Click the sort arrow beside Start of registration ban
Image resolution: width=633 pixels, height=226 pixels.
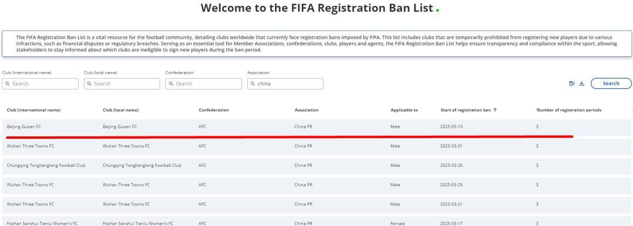495,109
